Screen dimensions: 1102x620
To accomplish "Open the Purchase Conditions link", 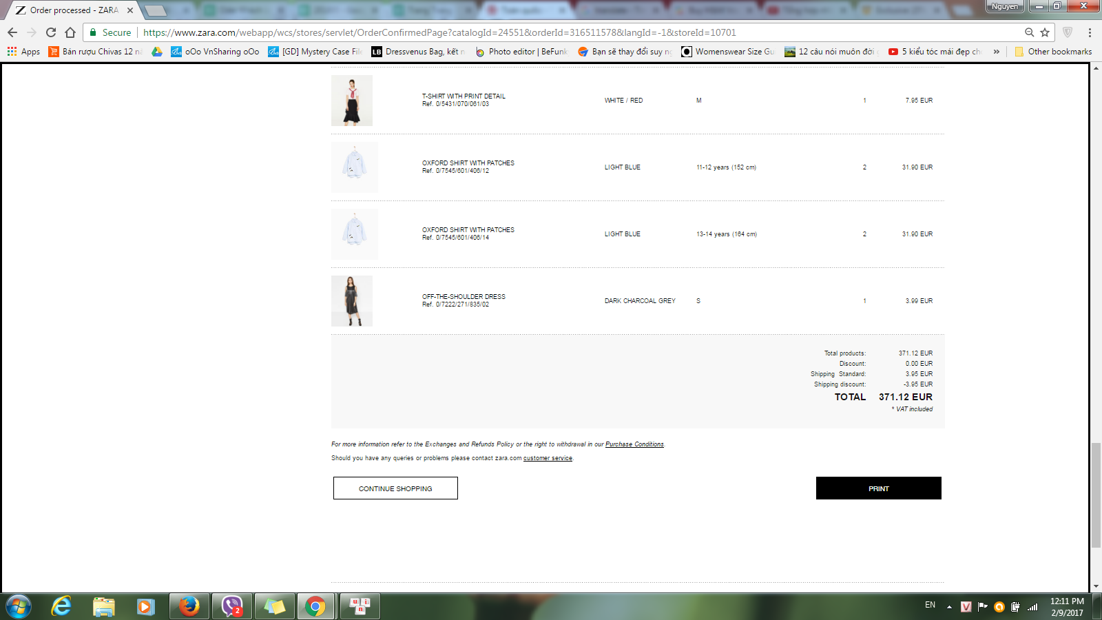I will click(634, 444).
